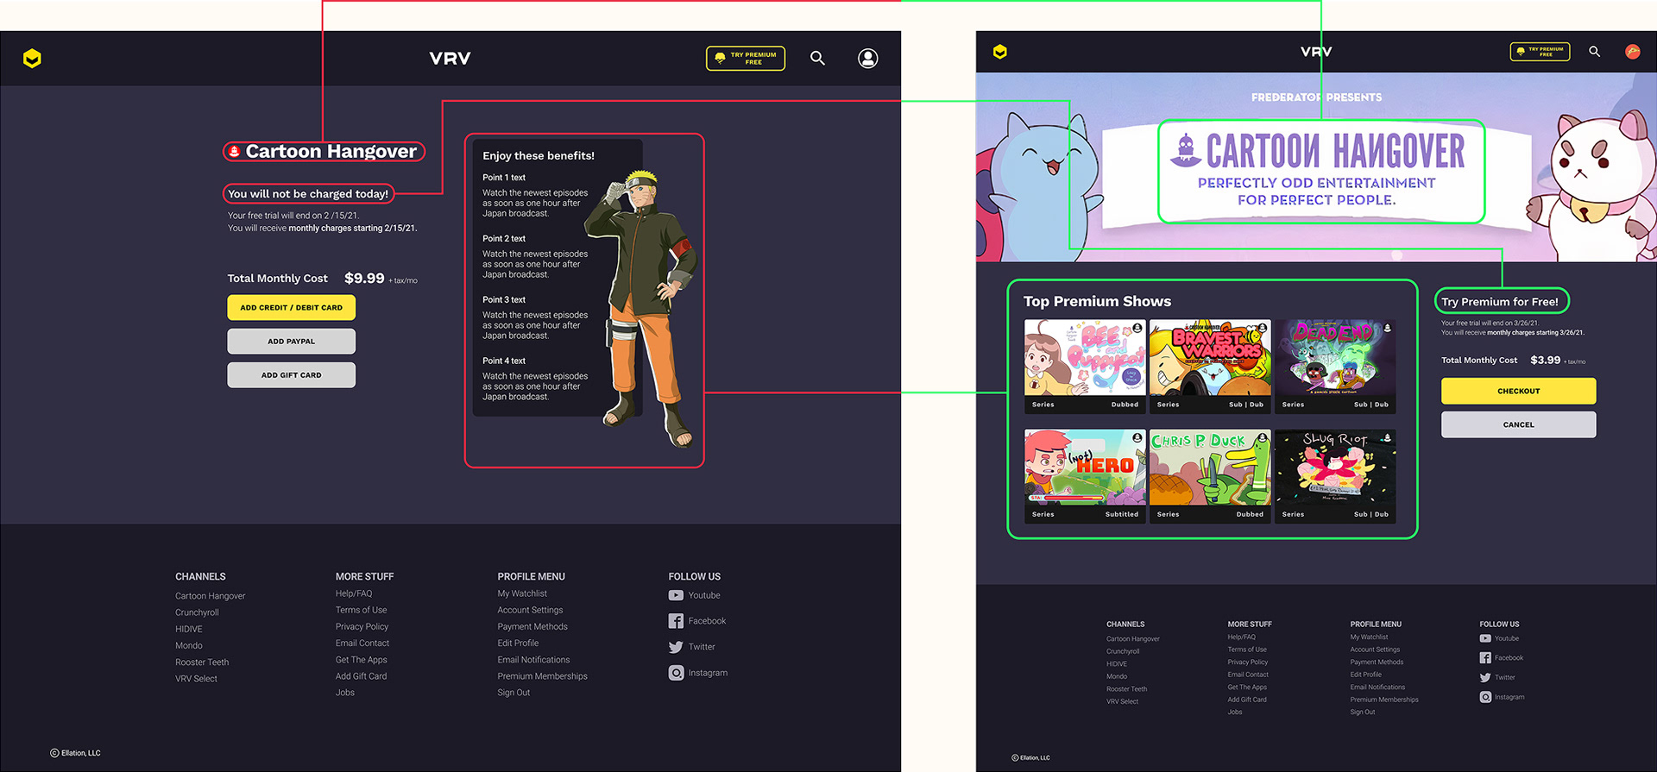
Task: Click the VRV hexagon logo in left mockup
Action: [32, 58]
